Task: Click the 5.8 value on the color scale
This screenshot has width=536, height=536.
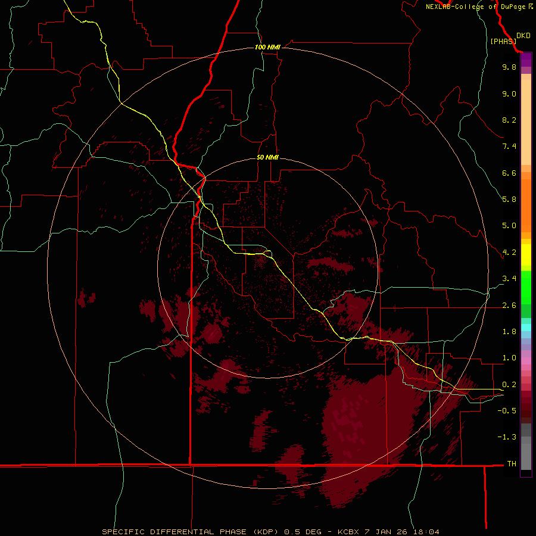Action: click(509, 200)
